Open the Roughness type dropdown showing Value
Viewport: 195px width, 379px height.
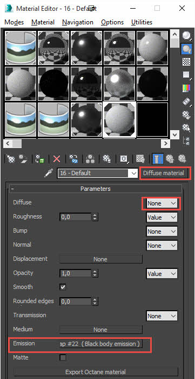[x=162, y=217]
